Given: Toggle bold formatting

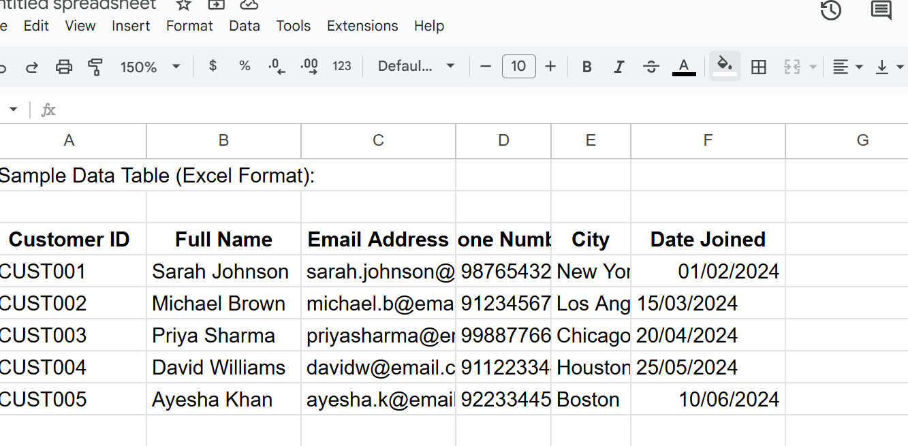Looking at the screenshot, I should point(586,67).
